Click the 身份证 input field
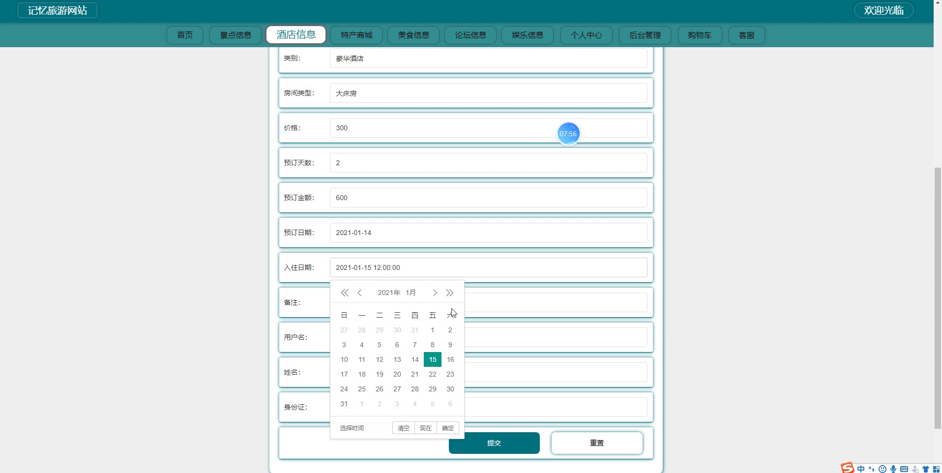 pyautogui.click(x=556, y=407)
